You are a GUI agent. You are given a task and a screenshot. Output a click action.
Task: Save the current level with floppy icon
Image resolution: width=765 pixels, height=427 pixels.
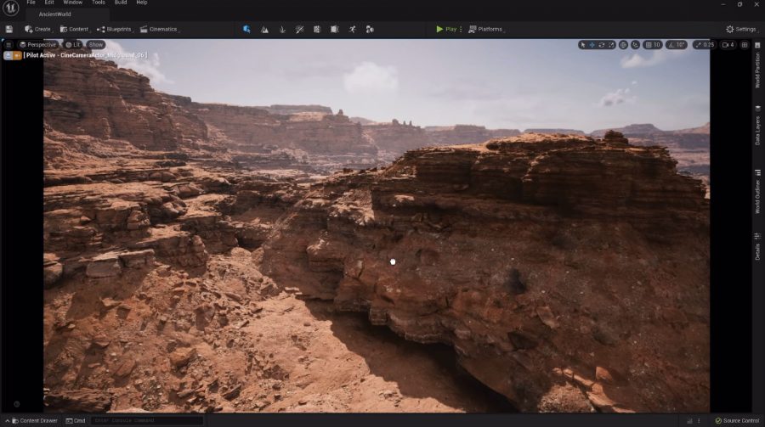9,29
